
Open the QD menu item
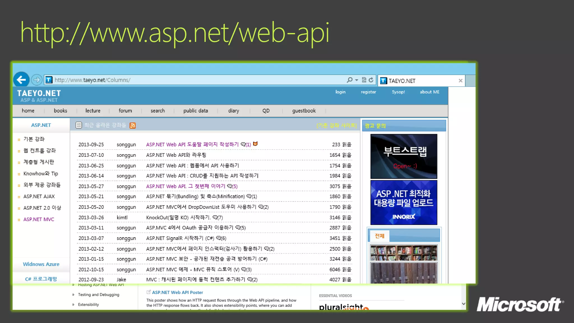(266, 111)
